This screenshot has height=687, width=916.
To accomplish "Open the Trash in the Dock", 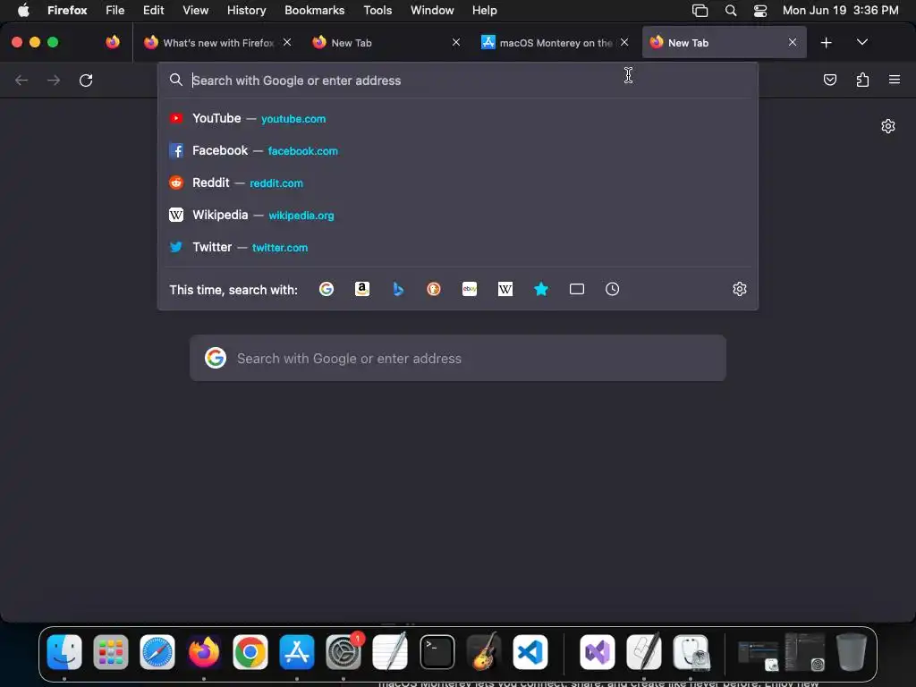I will tap(852, 651).
